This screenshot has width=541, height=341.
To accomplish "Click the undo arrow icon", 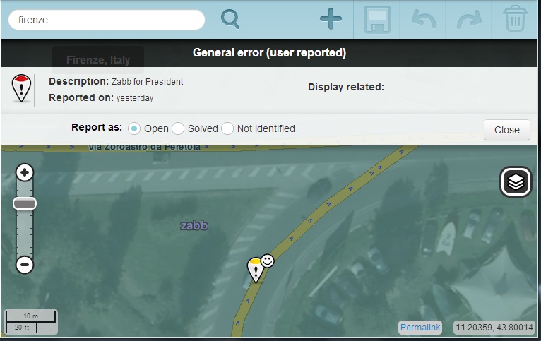I will tap(424, 19).
